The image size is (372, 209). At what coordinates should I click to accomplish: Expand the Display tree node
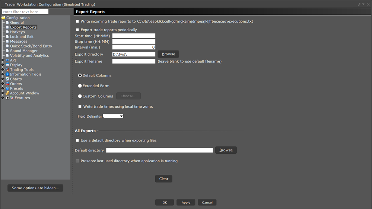pos(3,65)
